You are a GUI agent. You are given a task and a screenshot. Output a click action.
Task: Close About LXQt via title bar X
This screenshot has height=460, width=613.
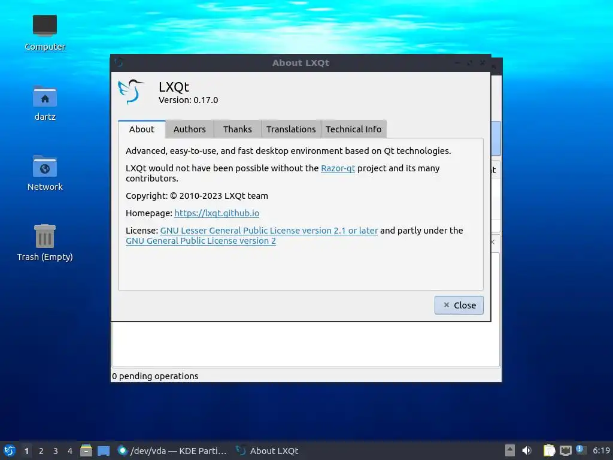click(x=482, y=62)
